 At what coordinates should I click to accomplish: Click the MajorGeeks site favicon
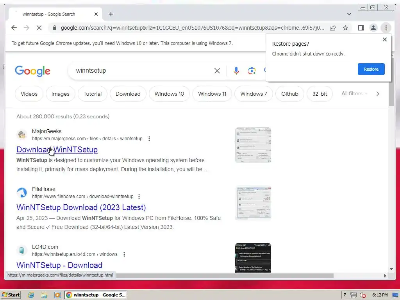point(22,135)
